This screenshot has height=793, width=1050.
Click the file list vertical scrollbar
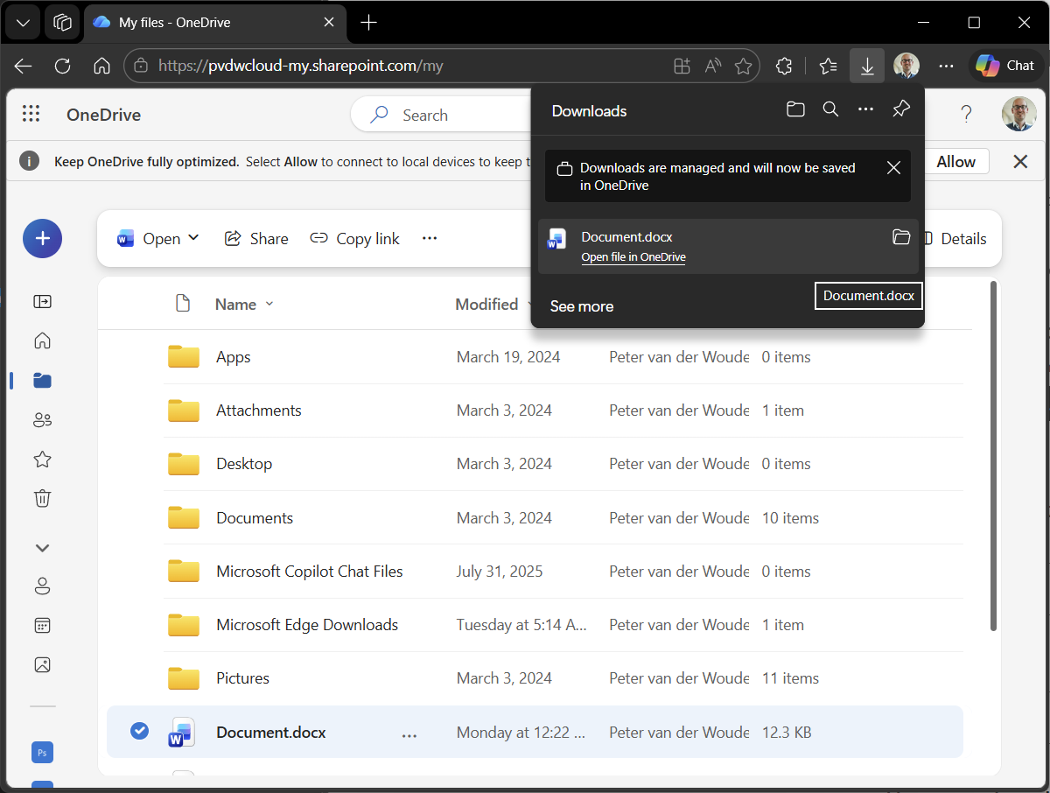[992, 455]
